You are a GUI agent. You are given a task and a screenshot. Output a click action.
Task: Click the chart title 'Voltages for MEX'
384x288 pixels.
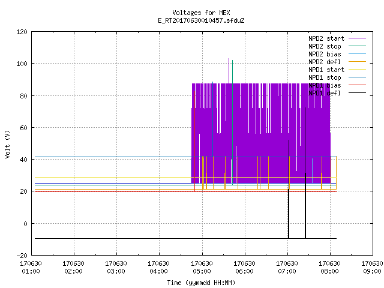tap(201, 13)
